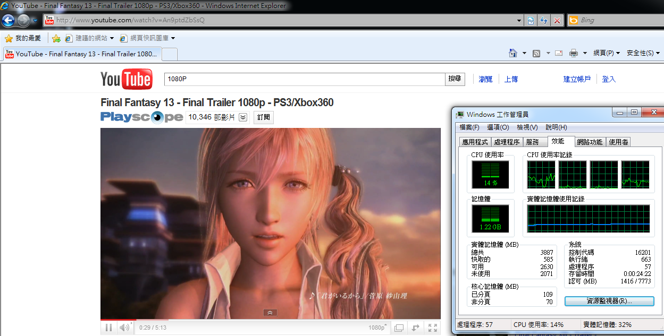Open the 1080p quality selector
This screenshot has width=664, height=336.
(377, 328)
